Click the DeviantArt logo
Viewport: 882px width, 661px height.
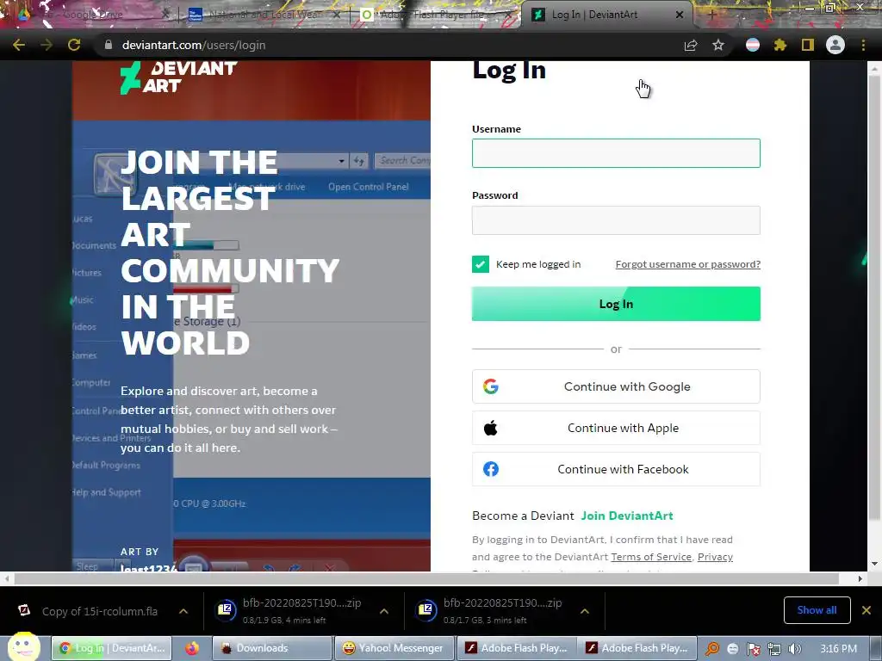coord(178,77)
